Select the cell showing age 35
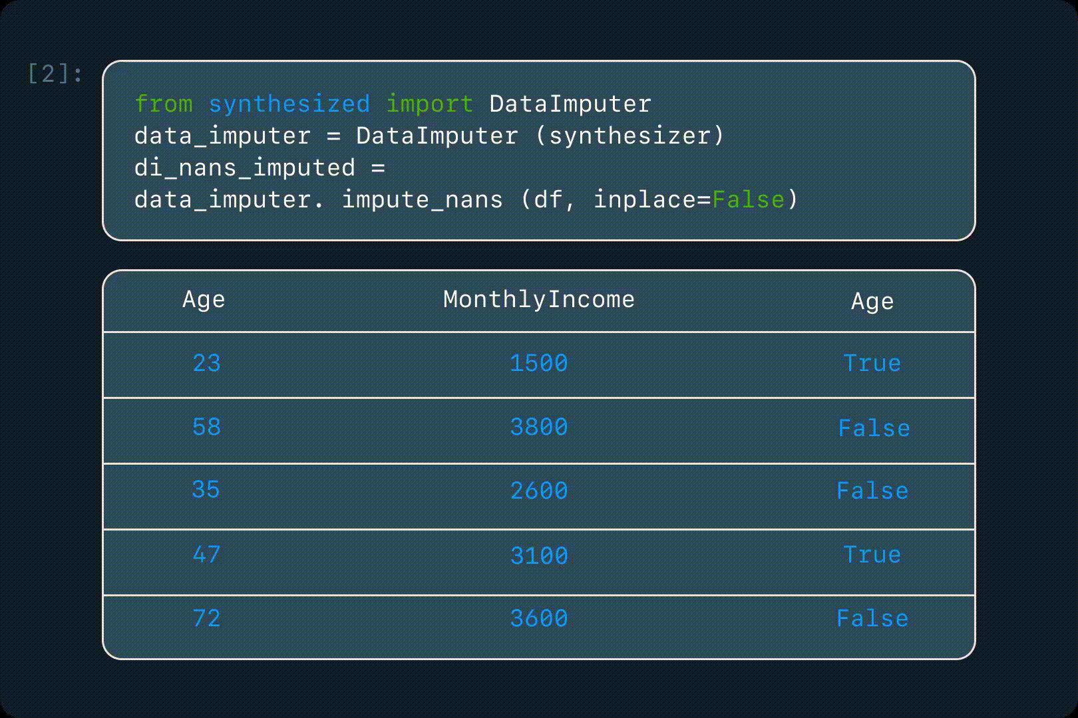Image resolution: width=1078 pixels, height=718 pixels. [206, 490]
